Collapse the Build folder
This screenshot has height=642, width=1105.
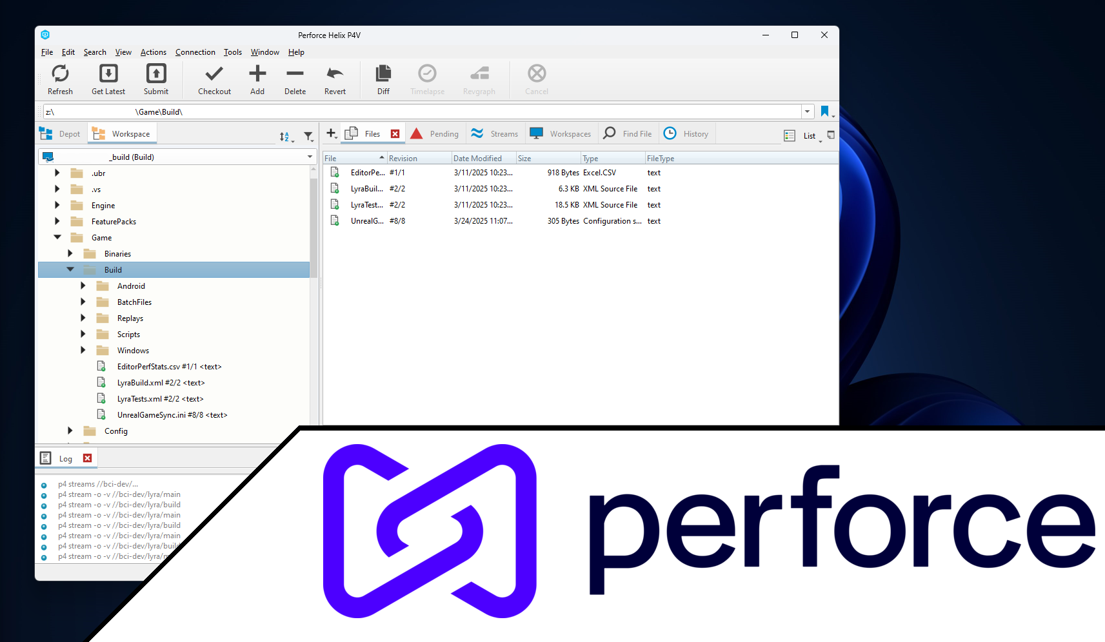pos(70,269)
